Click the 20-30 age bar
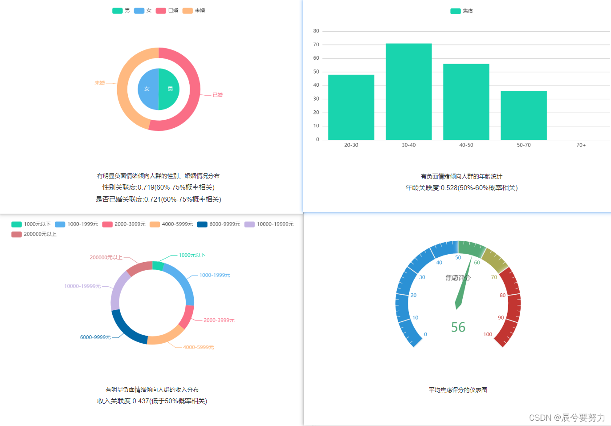This screenshot has width=611, height=426. [x=351, y=107]
